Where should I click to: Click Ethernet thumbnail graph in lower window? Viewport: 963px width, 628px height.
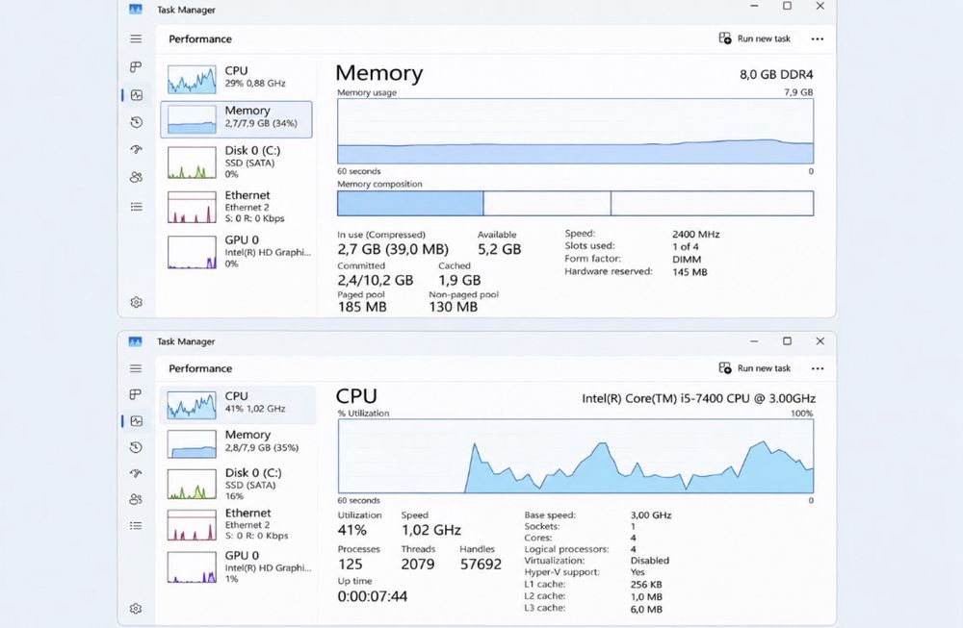click(192, 525)
